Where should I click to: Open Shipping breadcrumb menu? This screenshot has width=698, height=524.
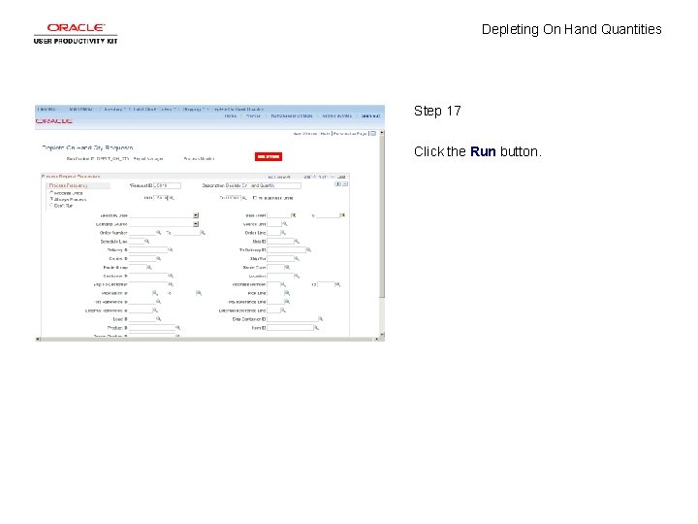(193, 109)
